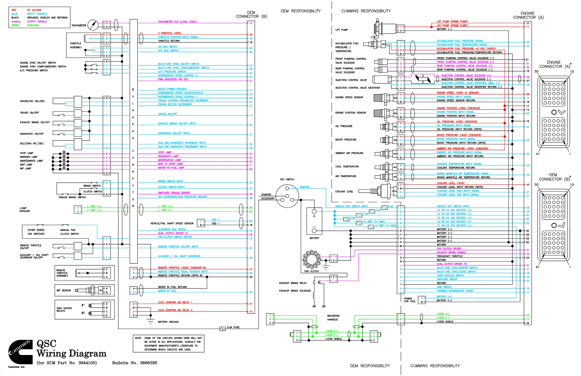This screenshot has width=581, height=376.
Task: Click the WIF sensor drawing
Action: pos(89,290)
